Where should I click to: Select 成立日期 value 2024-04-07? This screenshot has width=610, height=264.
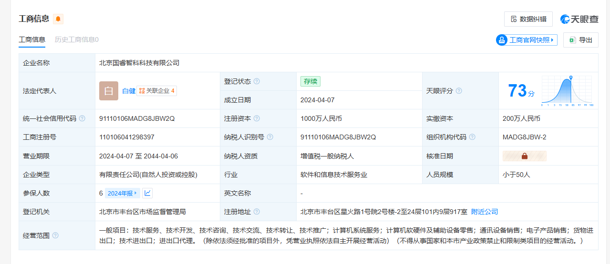point(318,100)
